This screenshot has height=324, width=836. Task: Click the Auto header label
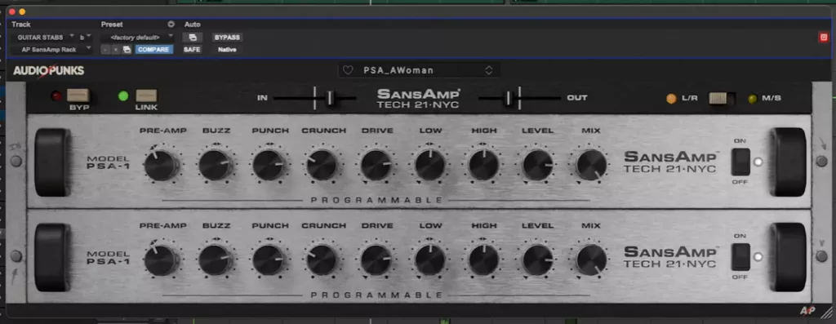pos(193,24)
